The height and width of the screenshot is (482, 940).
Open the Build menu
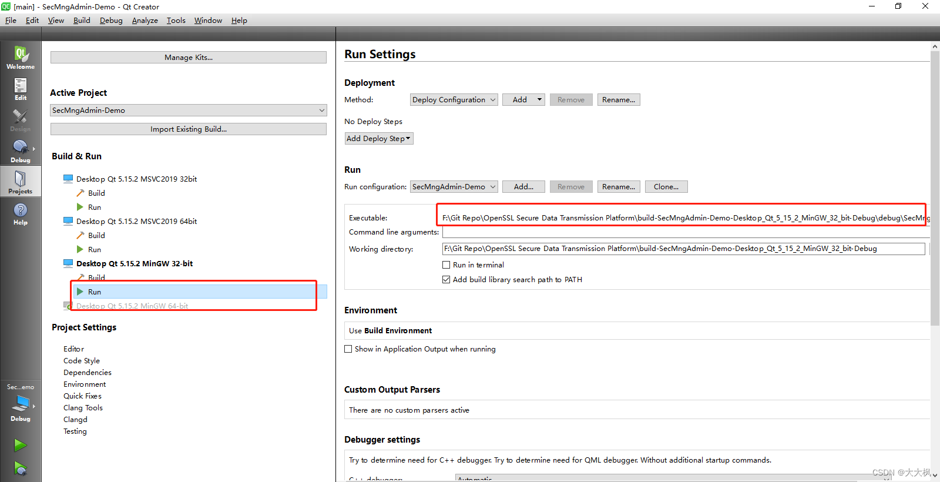tap(82, 21)
